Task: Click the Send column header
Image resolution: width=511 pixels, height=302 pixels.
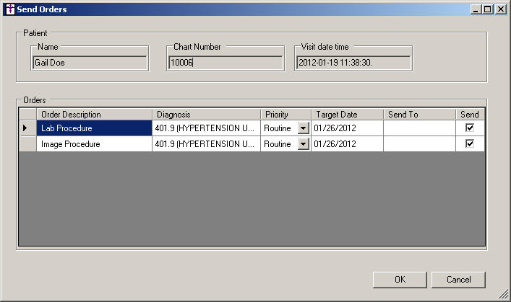Action: [470, 115]
